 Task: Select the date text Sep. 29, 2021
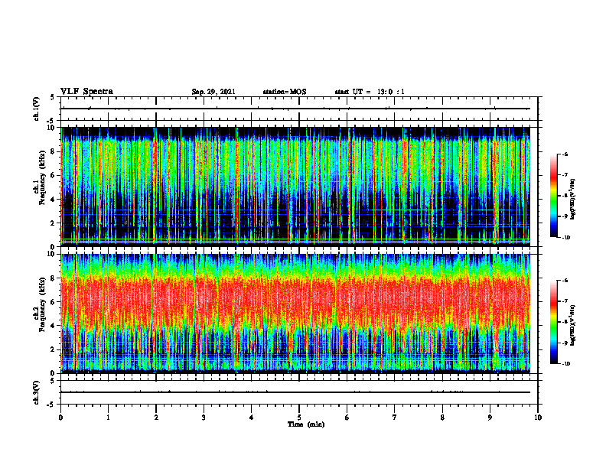coord(213,92)
